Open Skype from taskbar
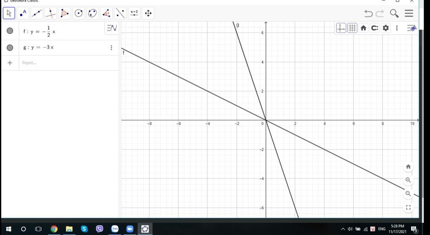The image size is (430, 235). click(x=84, y=229)
